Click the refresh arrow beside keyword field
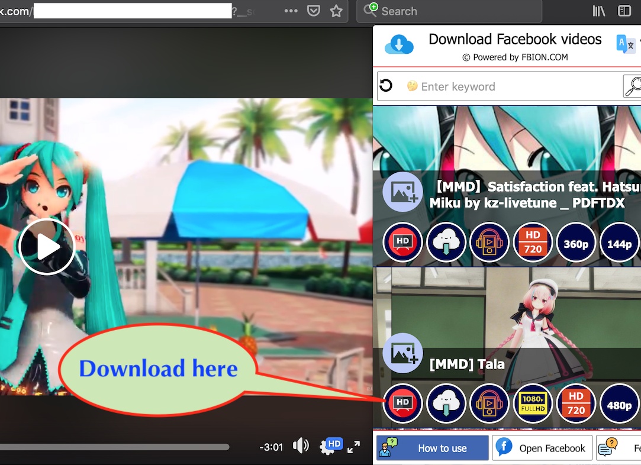This screenshot has width=641, height=465. (386, 86)
